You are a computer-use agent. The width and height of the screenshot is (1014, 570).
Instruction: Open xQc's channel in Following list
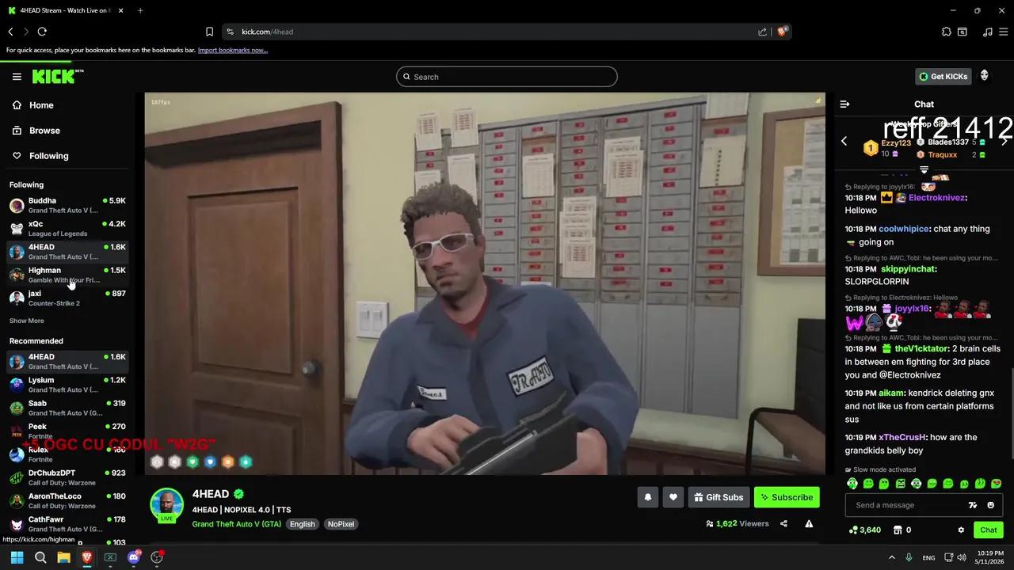pos(67,228)
